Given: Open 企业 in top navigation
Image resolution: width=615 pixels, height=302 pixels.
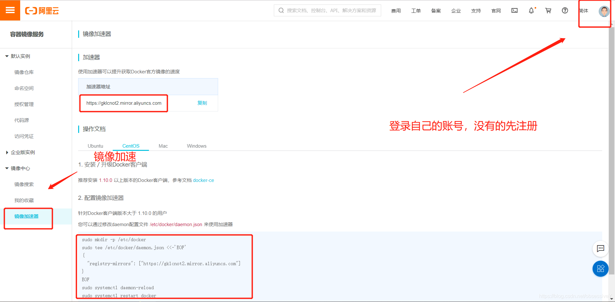Looking at the screenshot, I should point(456,11).
